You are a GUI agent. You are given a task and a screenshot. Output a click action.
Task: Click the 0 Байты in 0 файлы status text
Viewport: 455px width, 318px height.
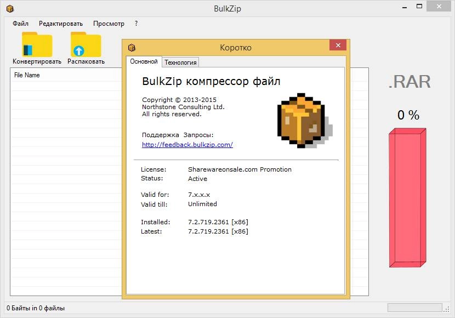36,308
